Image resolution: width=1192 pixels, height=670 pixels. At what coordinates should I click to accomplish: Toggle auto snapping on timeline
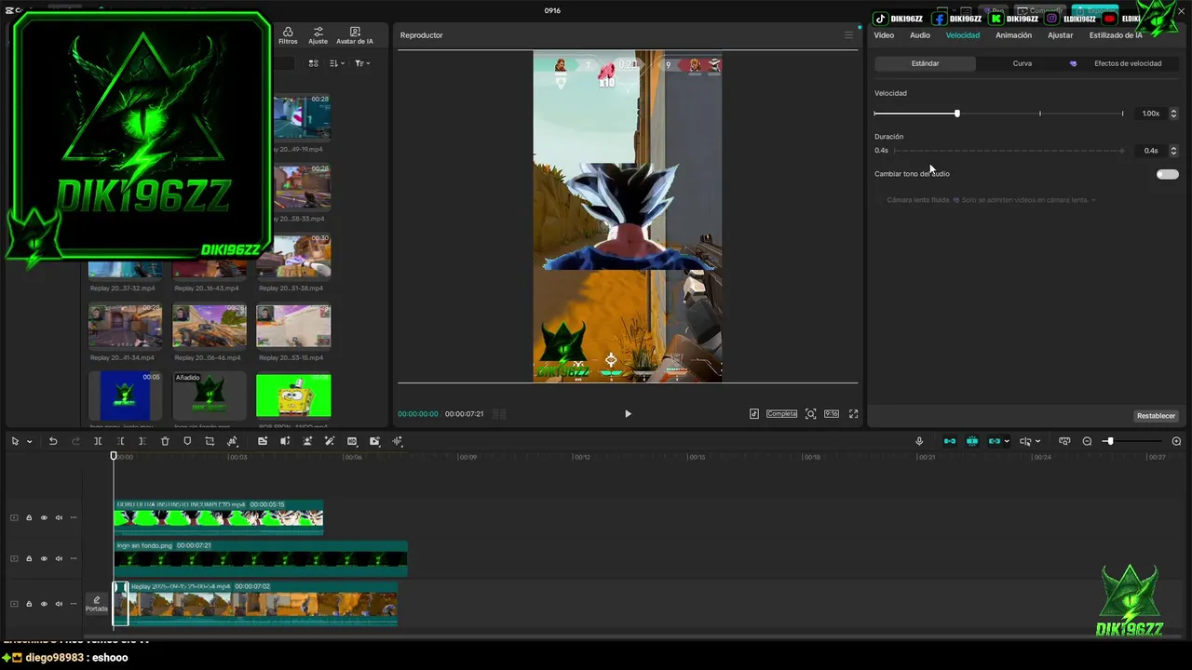pos(972,441)
